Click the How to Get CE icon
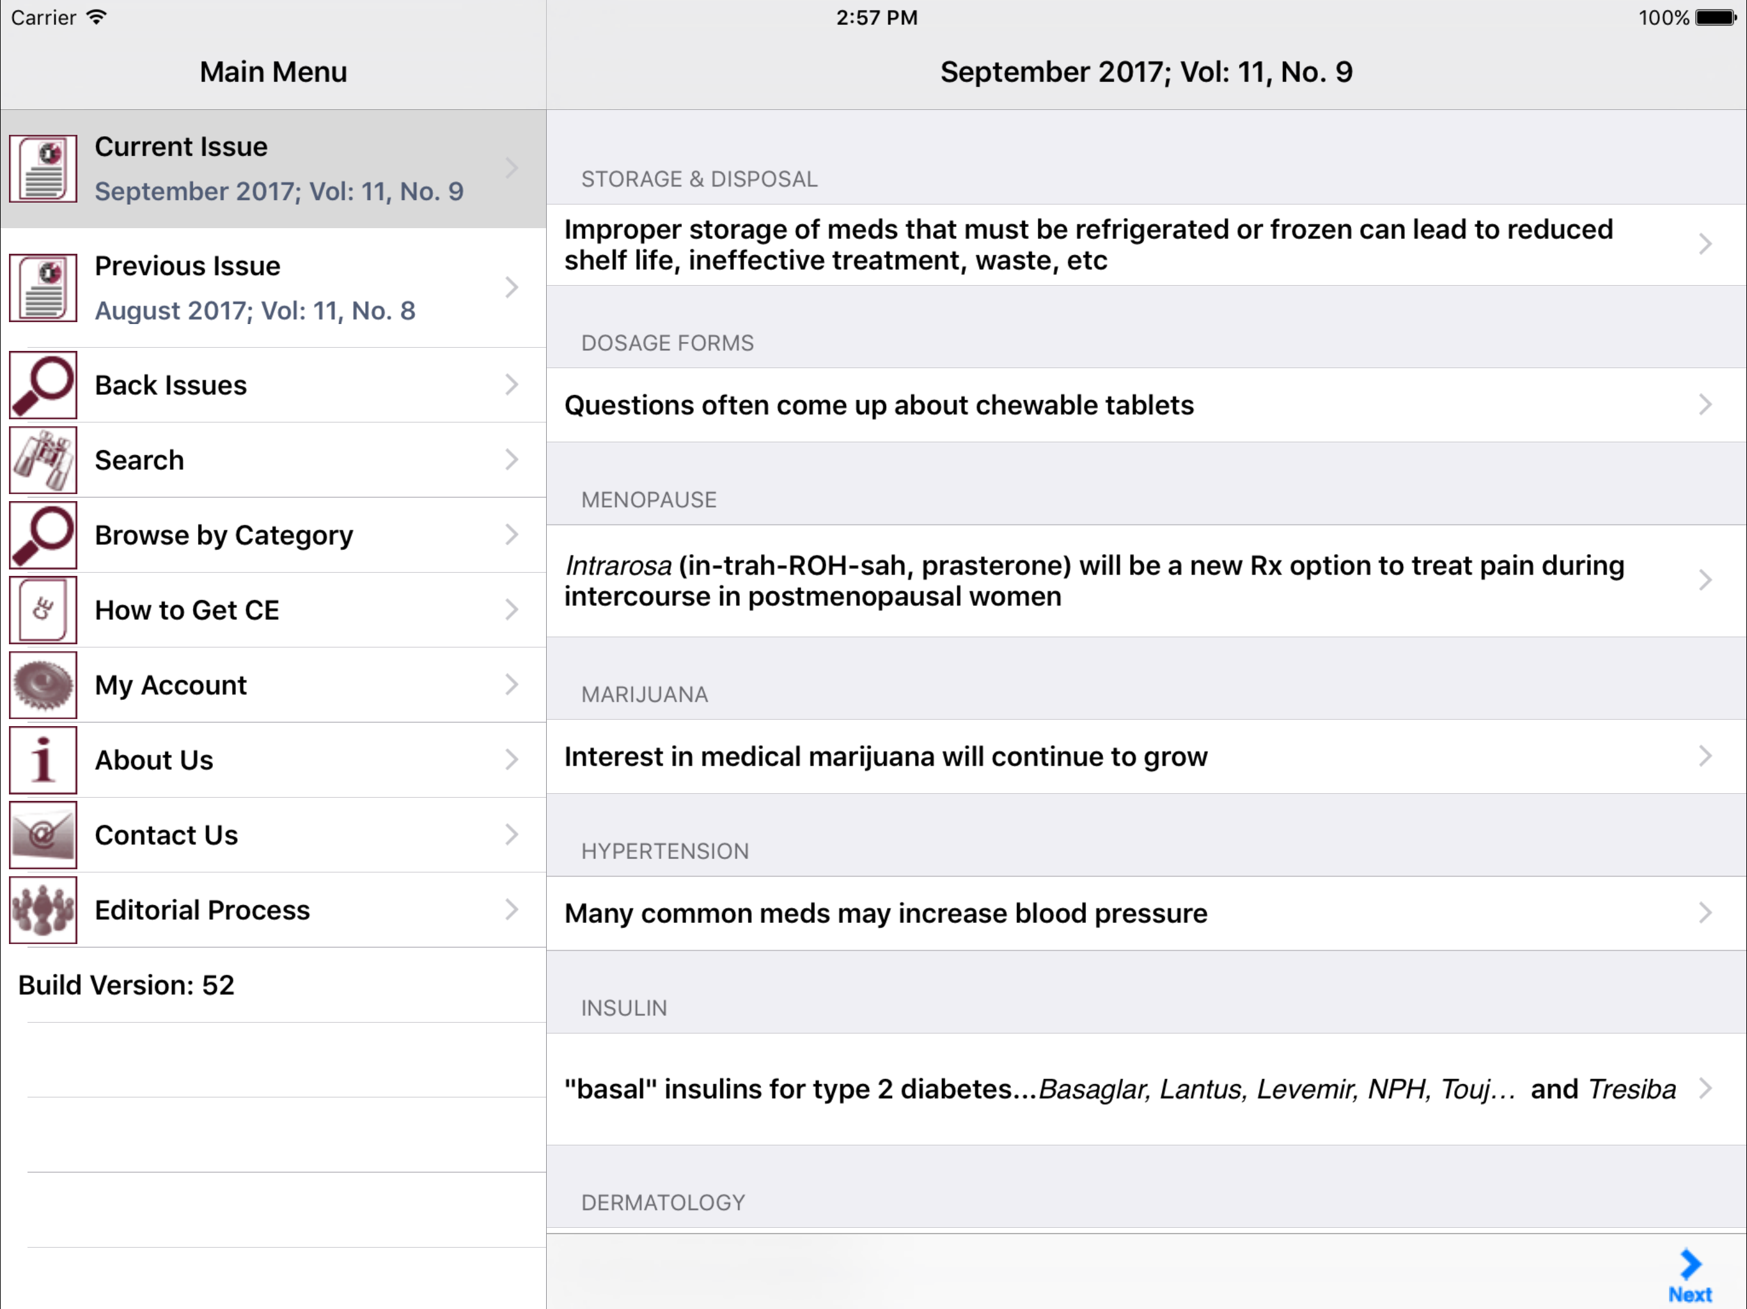The image size is (1747, 1309). [43, 610]
